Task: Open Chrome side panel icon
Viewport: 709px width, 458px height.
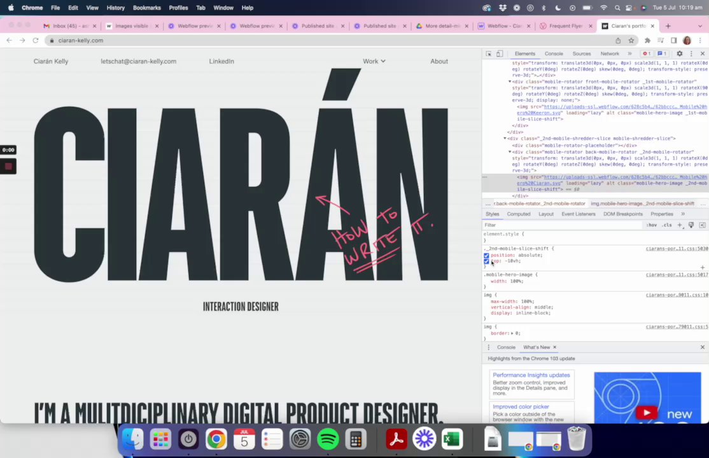Action: click(674, 40)
